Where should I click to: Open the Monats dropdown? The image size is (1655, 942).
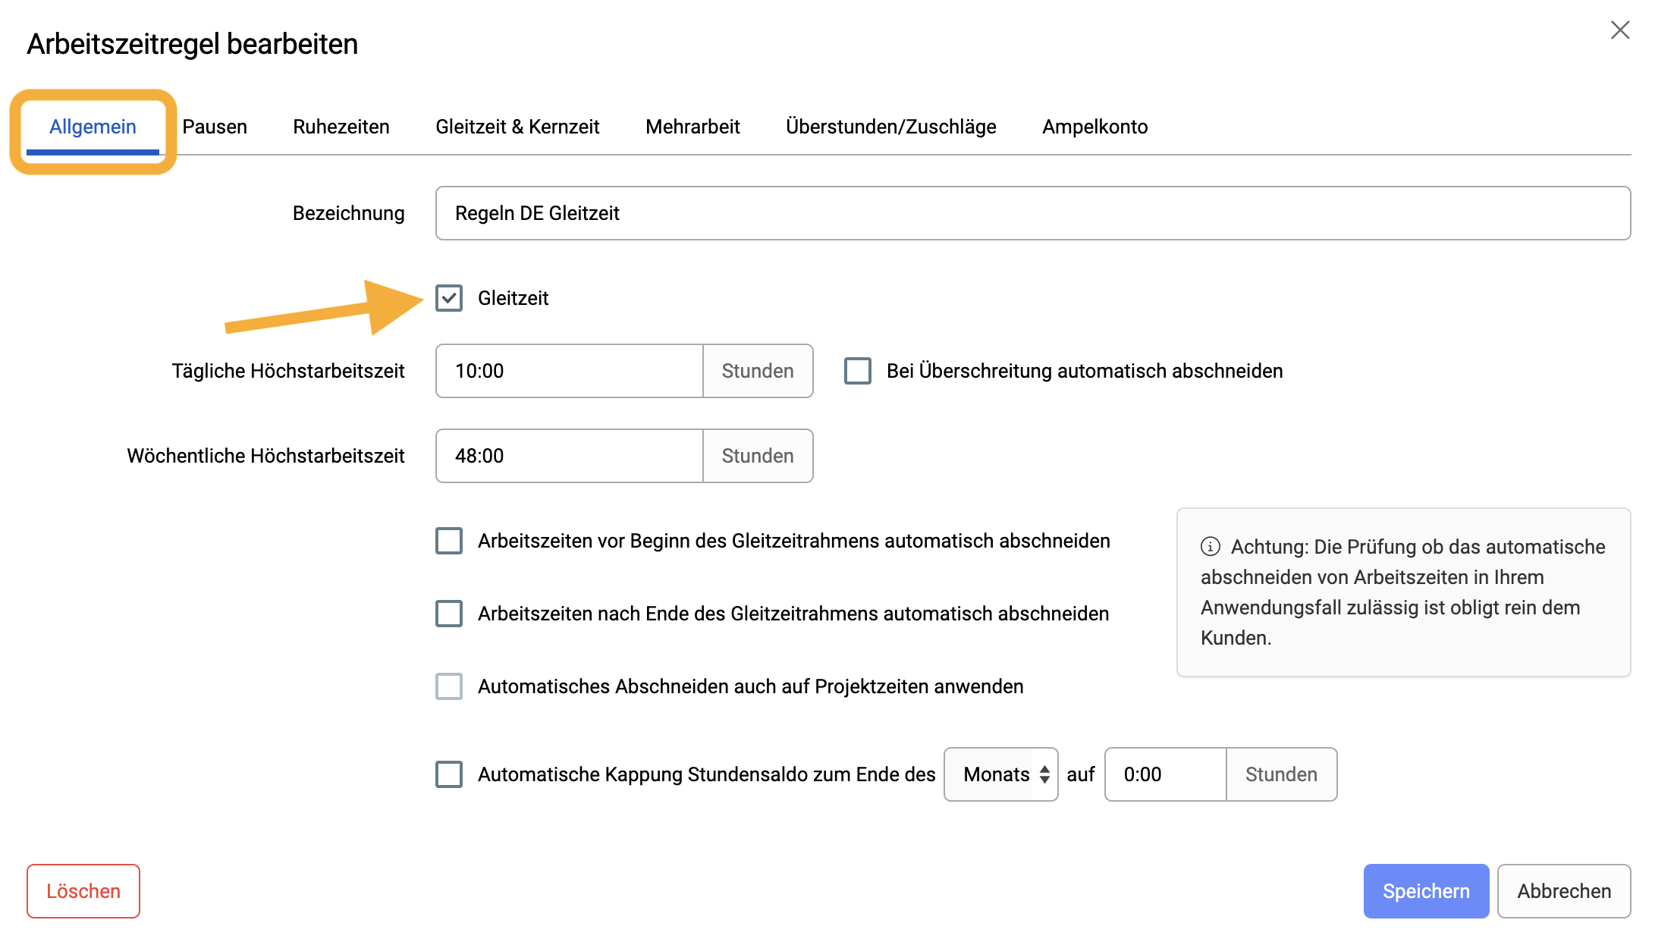(x=1001, y=774)
